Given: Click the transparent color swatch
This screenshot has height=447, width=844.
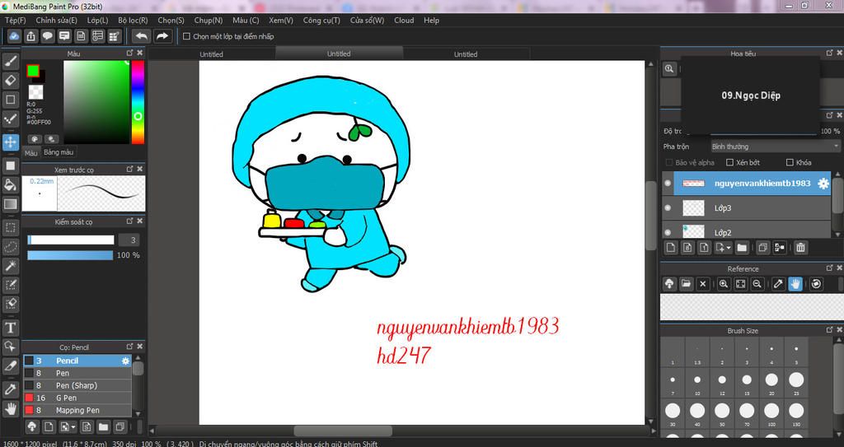Looking at the screenshot, I should pos(36,92).
